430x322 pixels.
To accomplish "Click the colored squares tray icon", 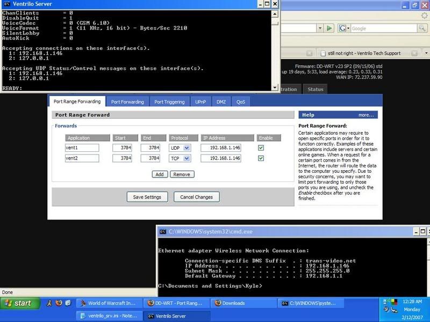I will click(394, 302).
